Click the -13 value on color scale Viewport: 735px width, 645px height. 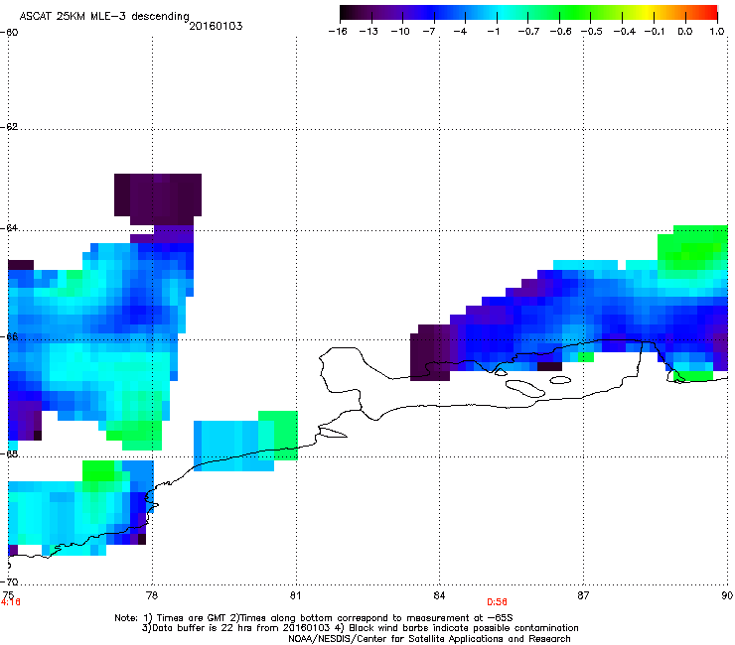[368, 32]
